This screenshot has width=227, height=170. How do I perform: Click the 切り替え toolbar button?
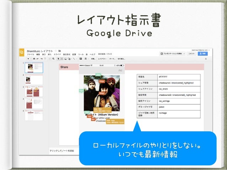click(x=121, y=59)
